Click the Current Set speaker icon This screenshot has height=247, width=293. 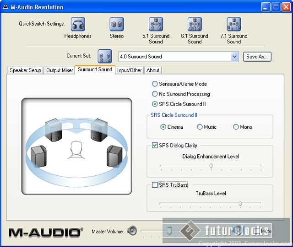tap(105, 57)
